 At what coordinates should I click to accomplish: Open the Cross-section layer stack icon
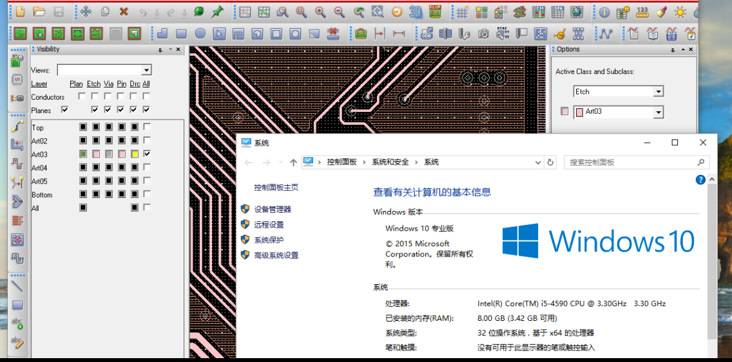[x=519, y=13]
